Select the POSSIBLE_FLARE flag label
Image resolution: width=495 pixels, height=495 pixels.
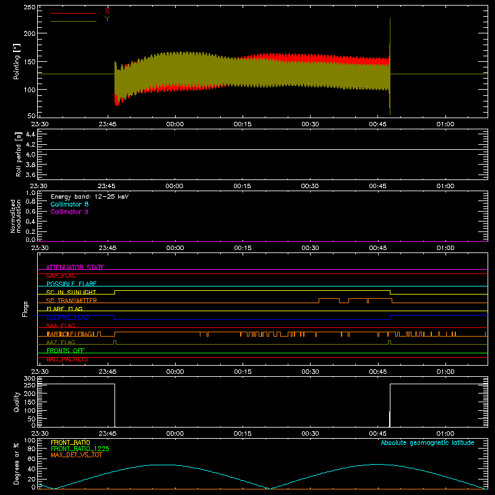(x=71, y=284)
